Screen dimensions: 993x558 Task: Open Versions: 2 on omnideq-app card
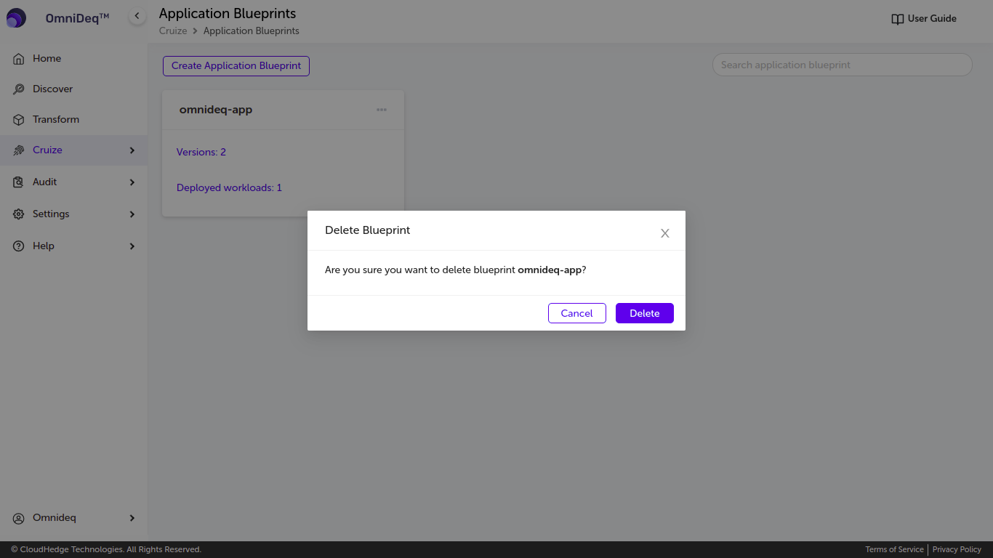pos(201,152)
